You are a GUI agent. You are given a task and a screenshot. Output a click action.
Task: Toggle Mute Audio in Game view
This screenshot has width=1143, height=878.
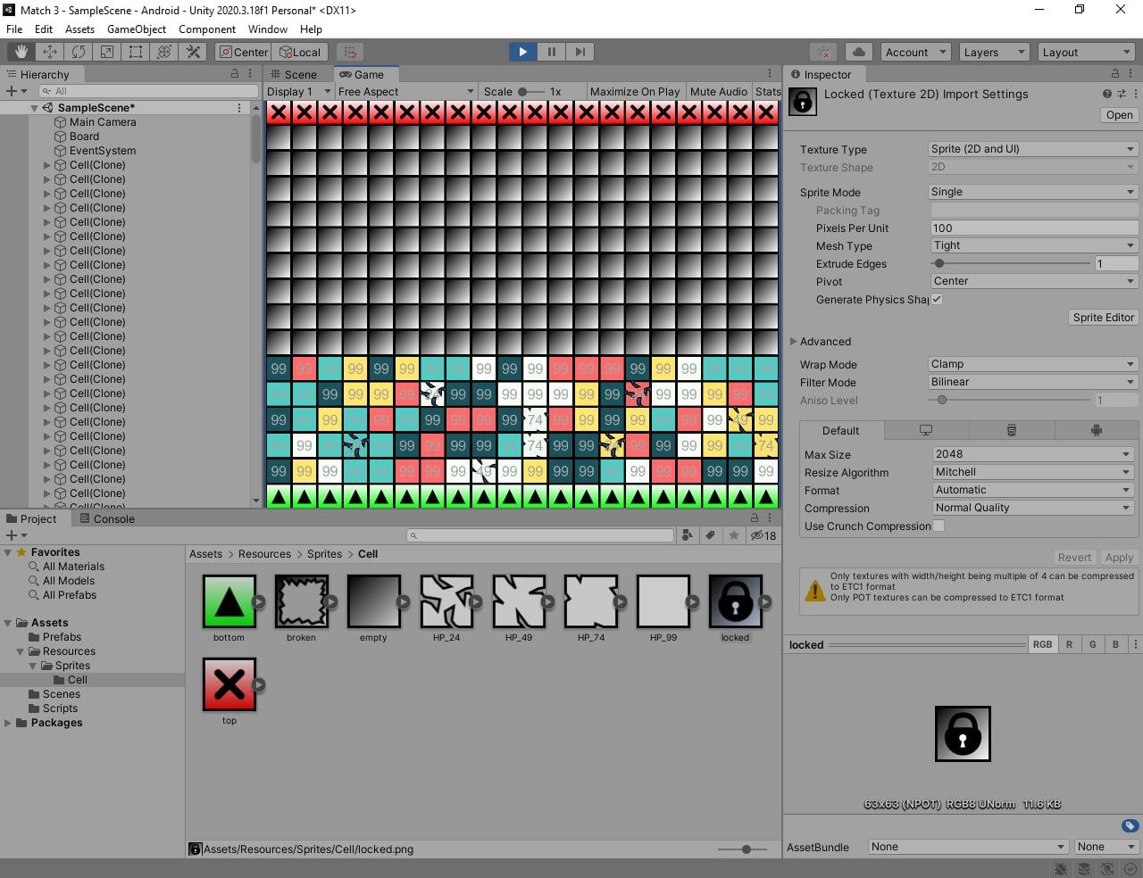(x=718, y=91)
